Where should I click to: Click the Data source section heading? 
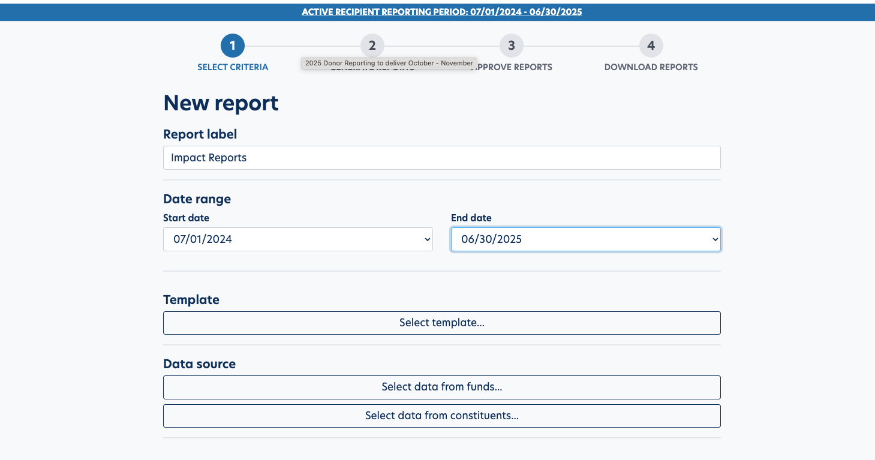tap(199, 364)
